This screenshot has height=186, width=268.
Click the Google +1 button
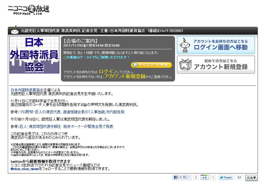tap(204, 178)
